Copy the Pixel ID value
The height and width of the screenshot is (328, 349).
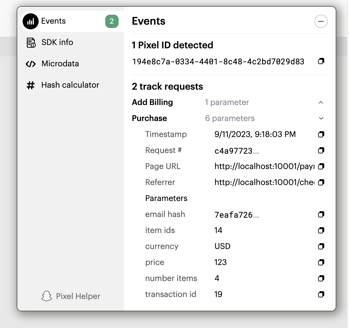point(321,61)
